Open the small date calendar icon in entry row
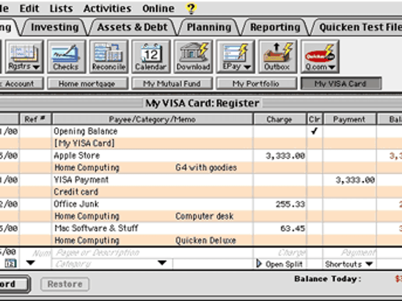The image size is (402, 301). 10,263
